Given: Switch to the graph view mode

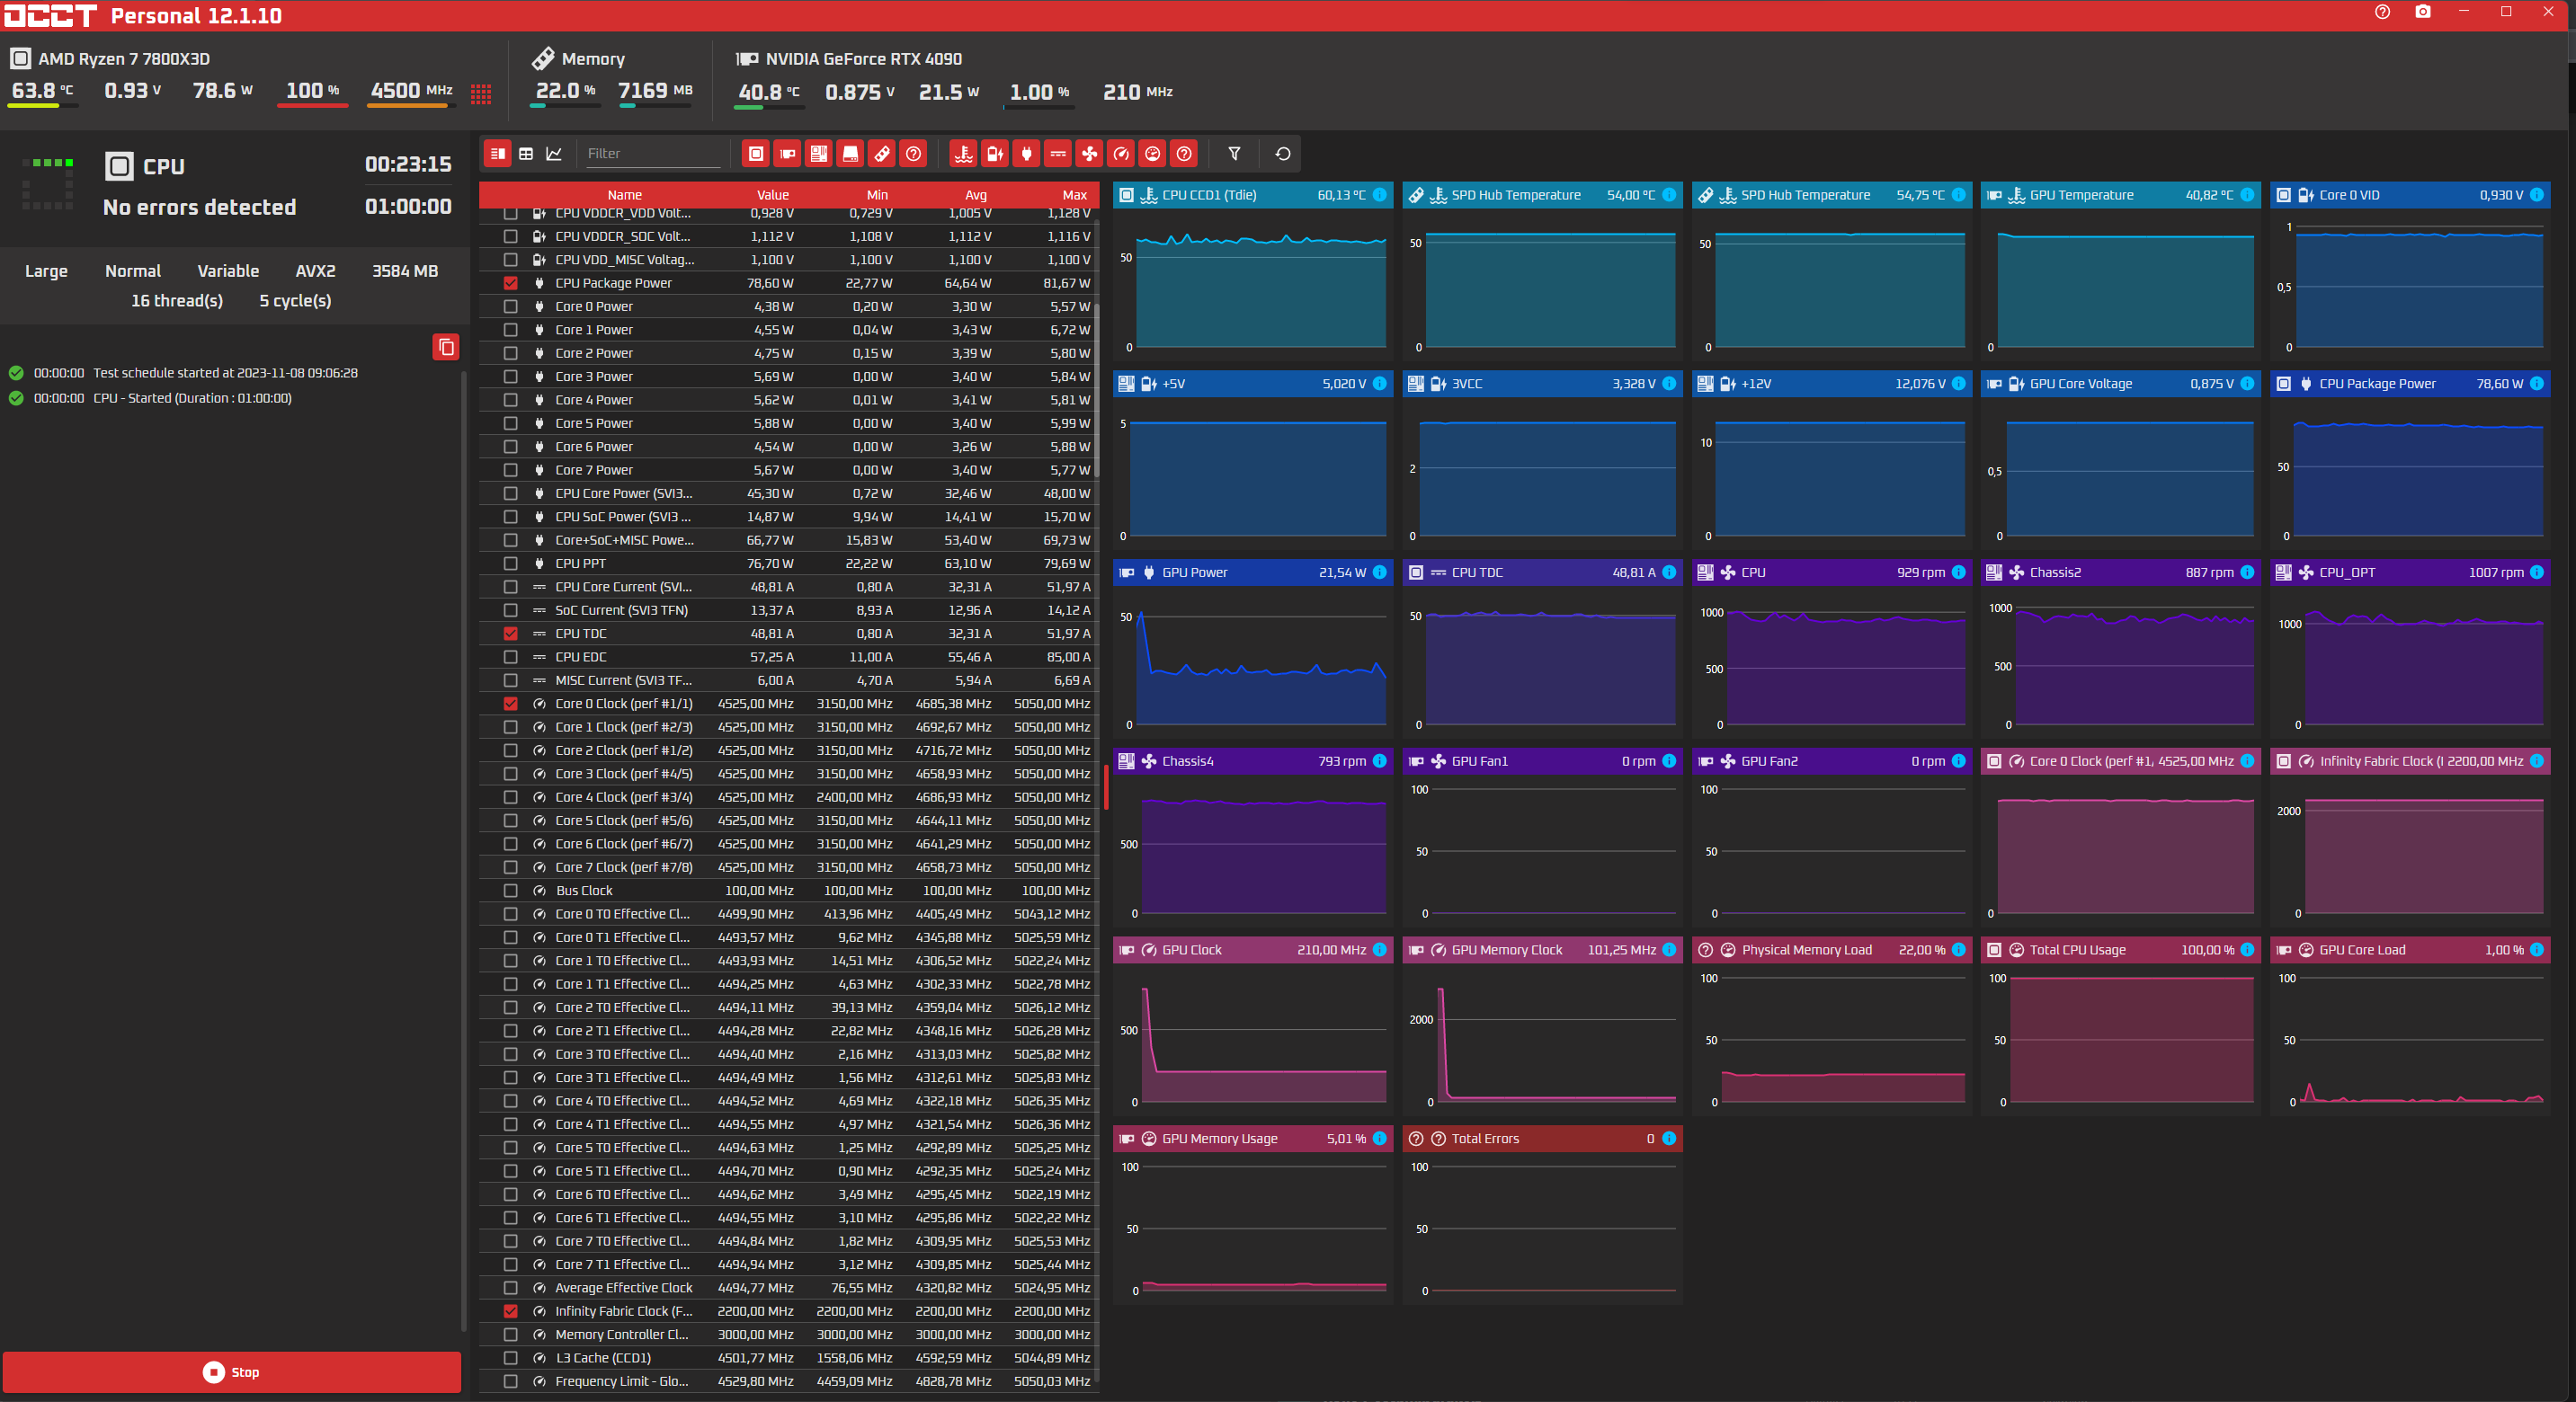Looking at the screenshot, I should pos(554,154).
